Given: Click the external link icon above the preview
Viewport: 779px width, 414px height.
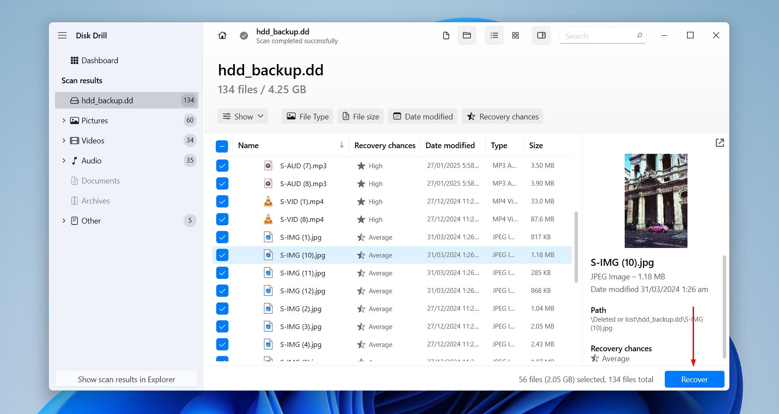Looking at the screenshot, I should [720, 143].
